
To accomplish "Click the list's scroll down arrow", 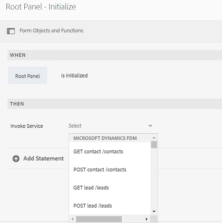I will (x=154, y=212).
